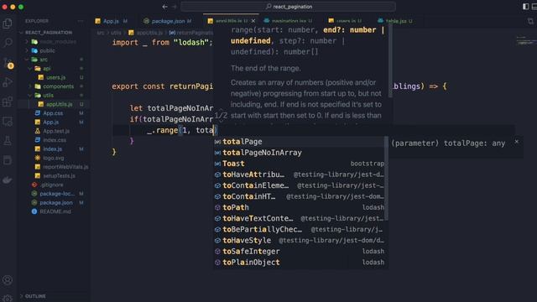The width and height of the screenshot is (537, 302).
Task: Click the range documentation popup scrollbar
Action: [x=390, y=61]
